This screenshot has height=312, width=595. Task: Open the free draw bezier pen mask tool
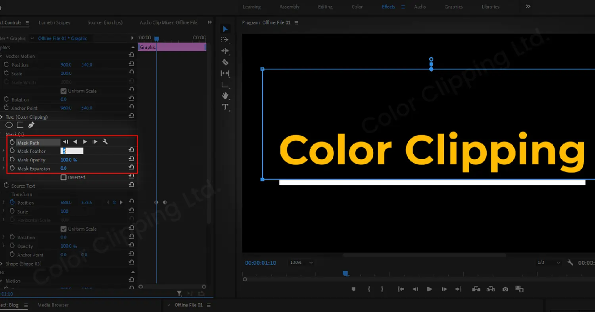[31, 125]
